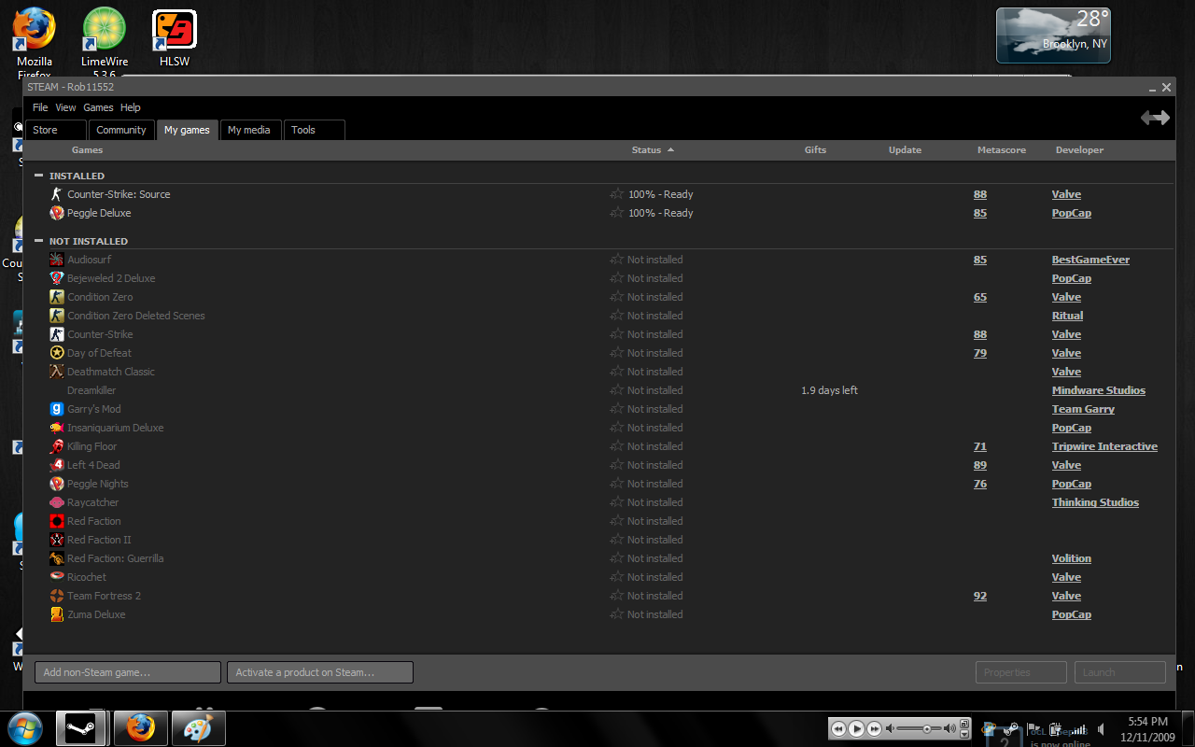Click the Left 4 Dead game icon
The height and width of the screenshot is (747, 1195).
point(57,465)
